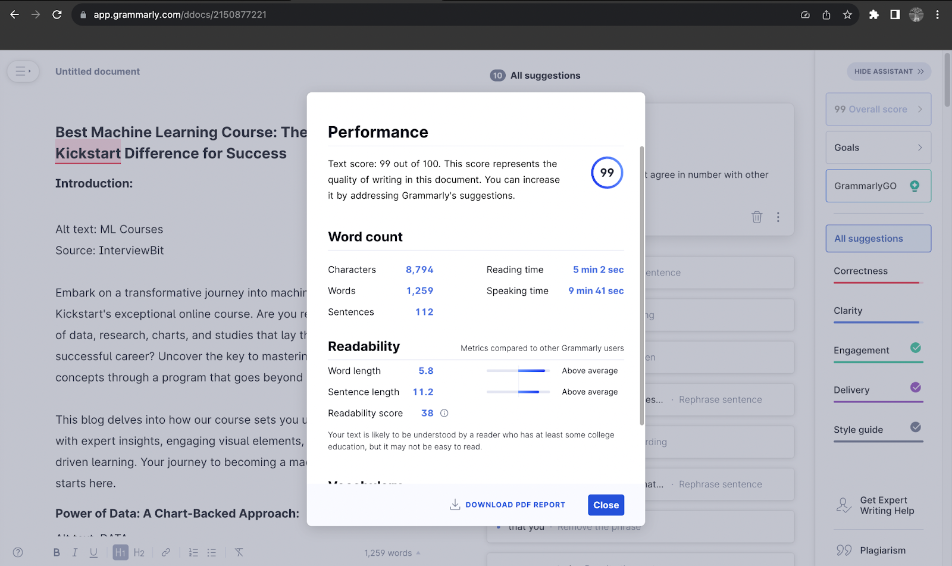Select the All suggestions tab
This screenshot has height=566, width=952.
click(878, 239)
